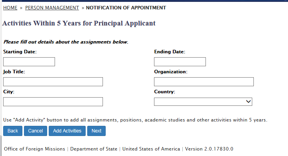Focus the Ending Date input field
The width and height of the screenshot is (288, 156).
180,62
